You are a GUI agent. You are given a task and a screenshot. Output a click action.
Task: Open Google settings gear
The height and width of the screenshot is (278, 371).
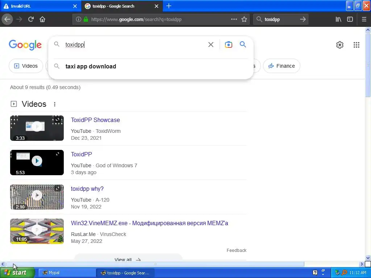coord(340,45)
